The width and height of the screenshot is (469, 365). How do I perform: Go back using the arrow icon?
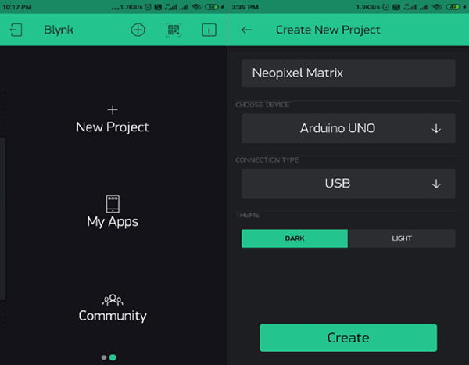click(246, 30)
